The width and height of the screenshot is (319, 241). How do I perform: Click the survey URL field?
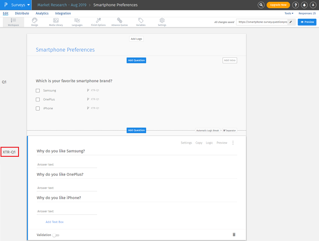[263, 22]
